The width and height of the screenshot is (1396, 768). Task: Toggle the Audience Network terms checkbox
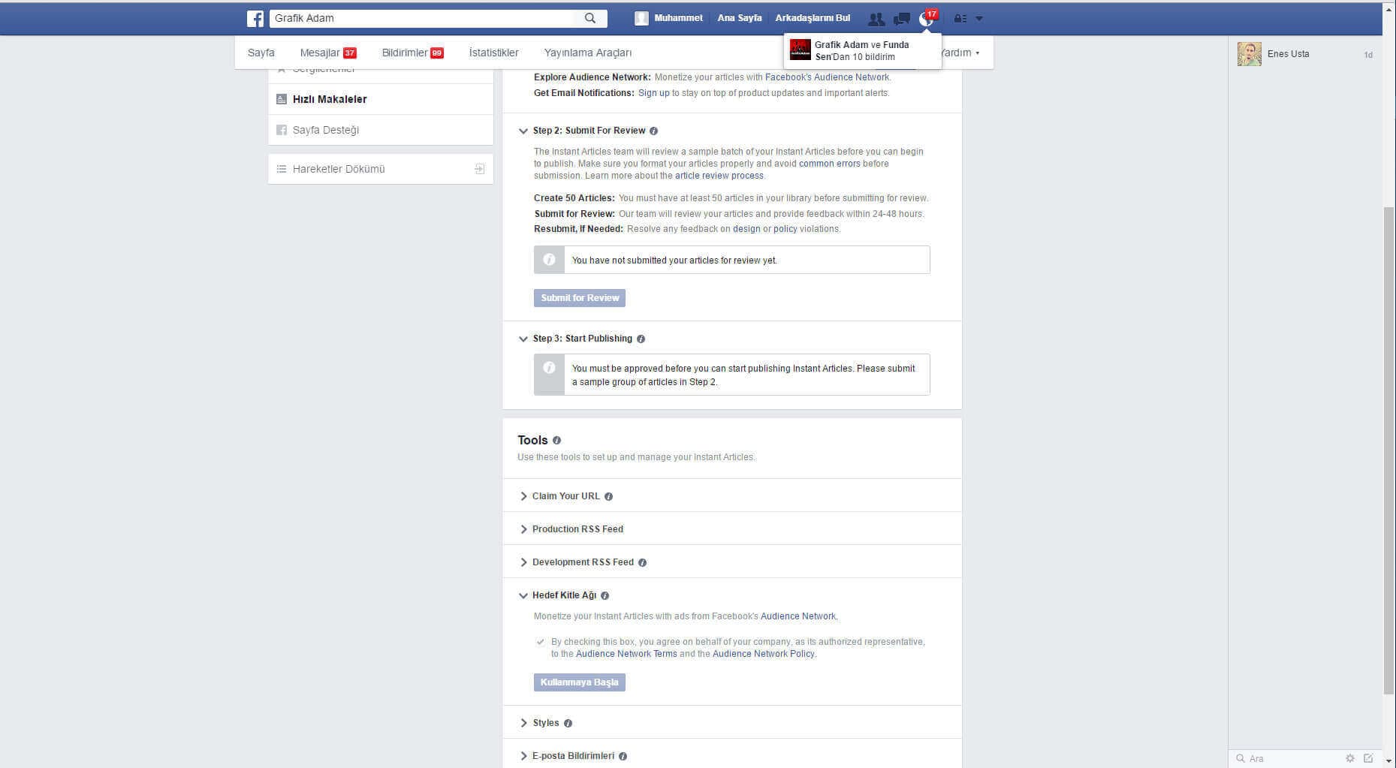(540, 642)
